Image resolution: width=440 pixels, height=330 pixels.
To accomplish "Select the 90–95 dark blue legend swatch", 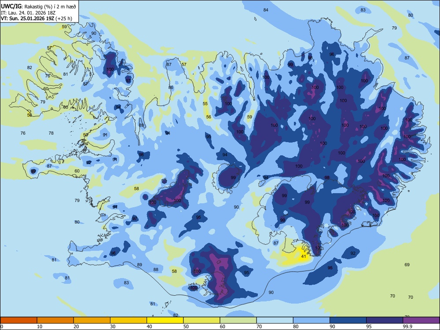I will coord(348,320).
